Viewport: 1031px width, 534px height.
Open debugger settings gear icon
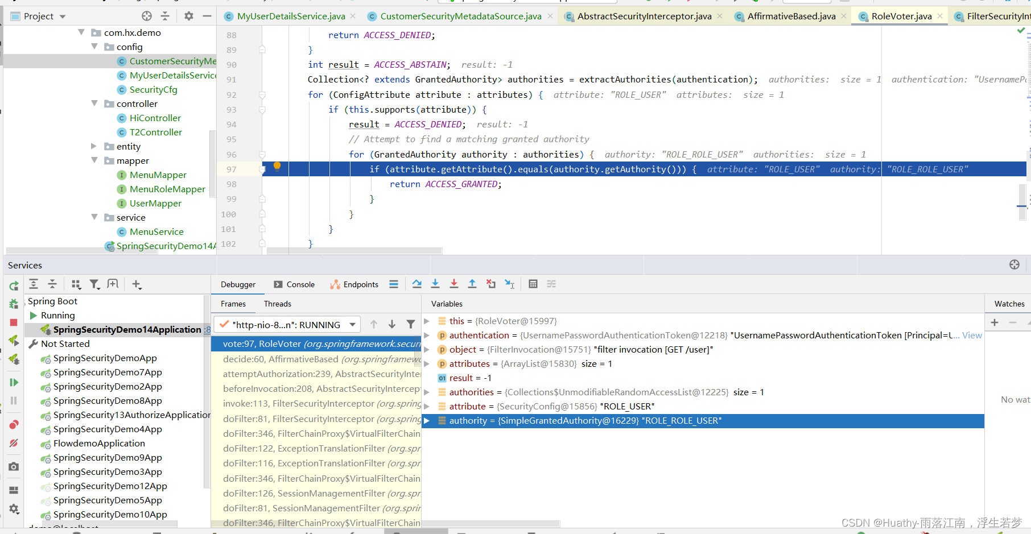(x=14, y=508)
